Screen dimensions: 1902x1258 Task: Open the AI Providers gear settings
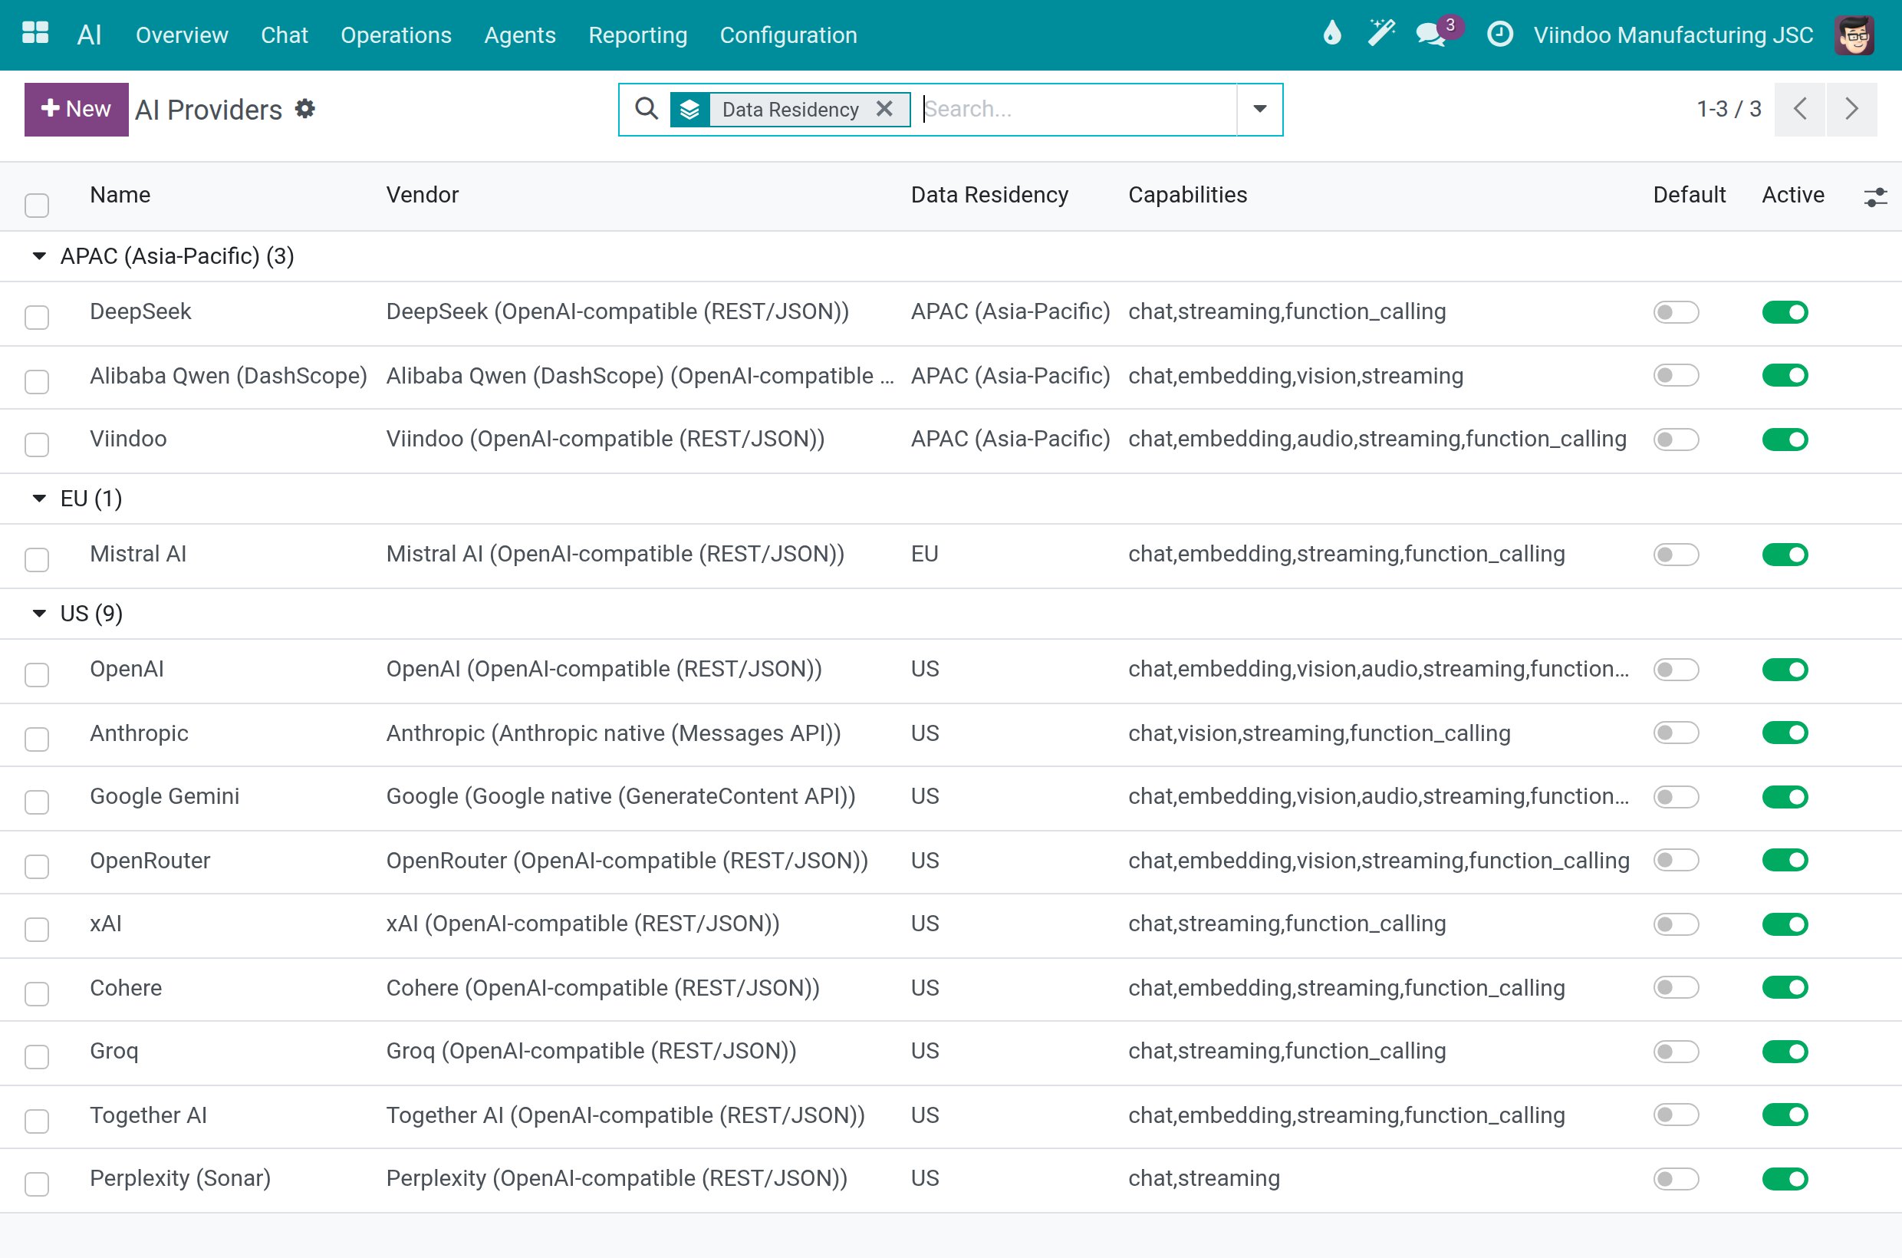click(x=304, y=109)
